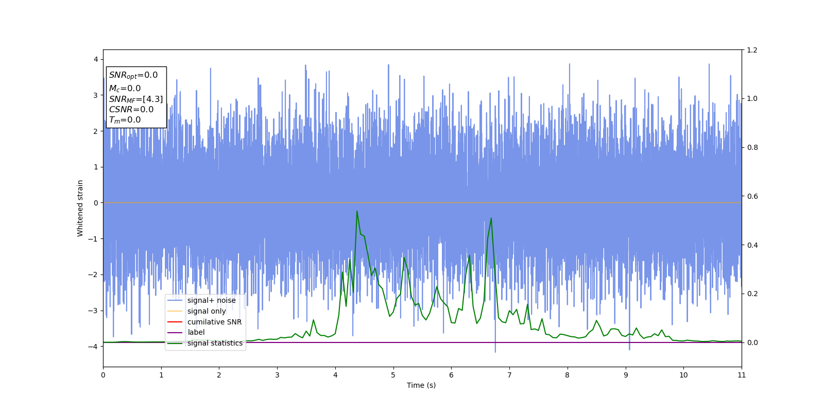
Task: Click the 'signal statistics' legend label
Action: (x=215, y=343)
